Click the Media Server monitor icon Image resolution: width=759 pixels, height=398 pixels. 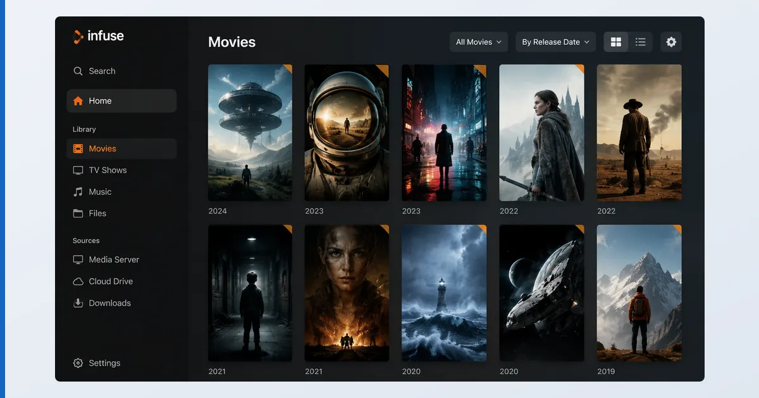(78, 260)
